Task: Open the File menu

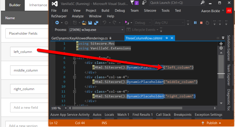Action: click(x=54, y=10)
